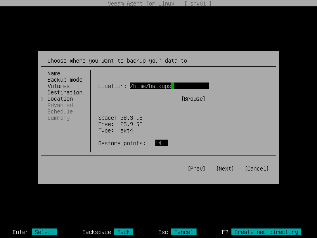Click the Type ext4 text
Image resolution: width=317 pixels, height=238 pixels.
tap(116, 131)
